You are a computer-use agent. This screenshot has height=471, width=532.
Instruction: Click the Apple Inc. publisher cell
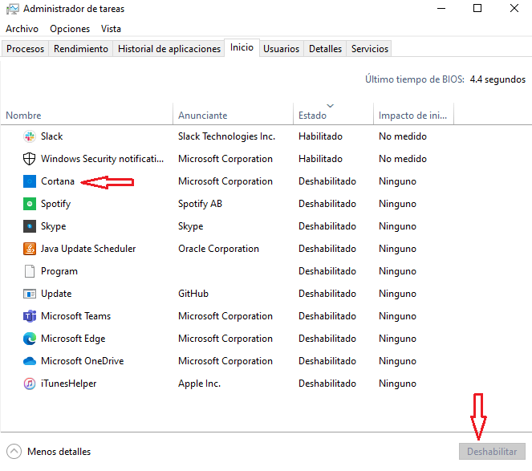coord(200,384)
